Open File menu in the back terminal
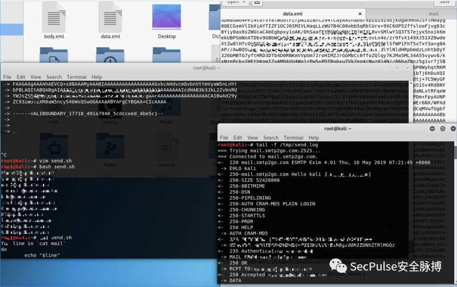The height and width of the screenshot is (287, 457). (x=7, y=77)
